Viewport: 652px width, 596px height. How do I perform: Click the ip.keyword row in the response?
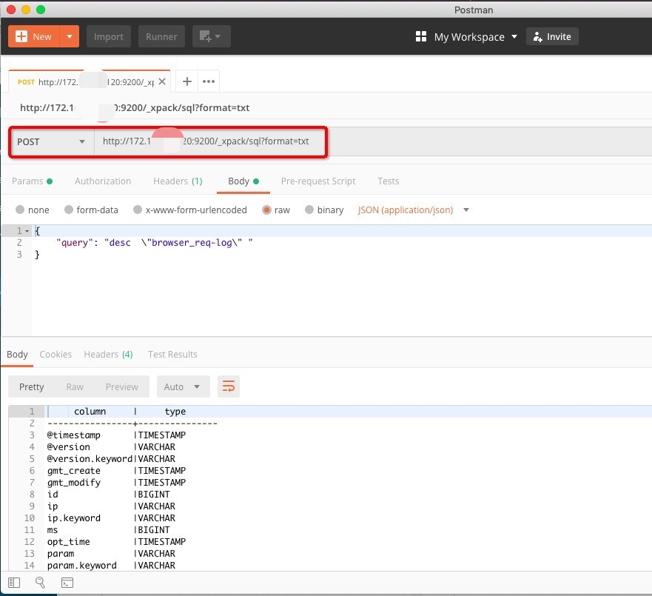coord(111,518)
